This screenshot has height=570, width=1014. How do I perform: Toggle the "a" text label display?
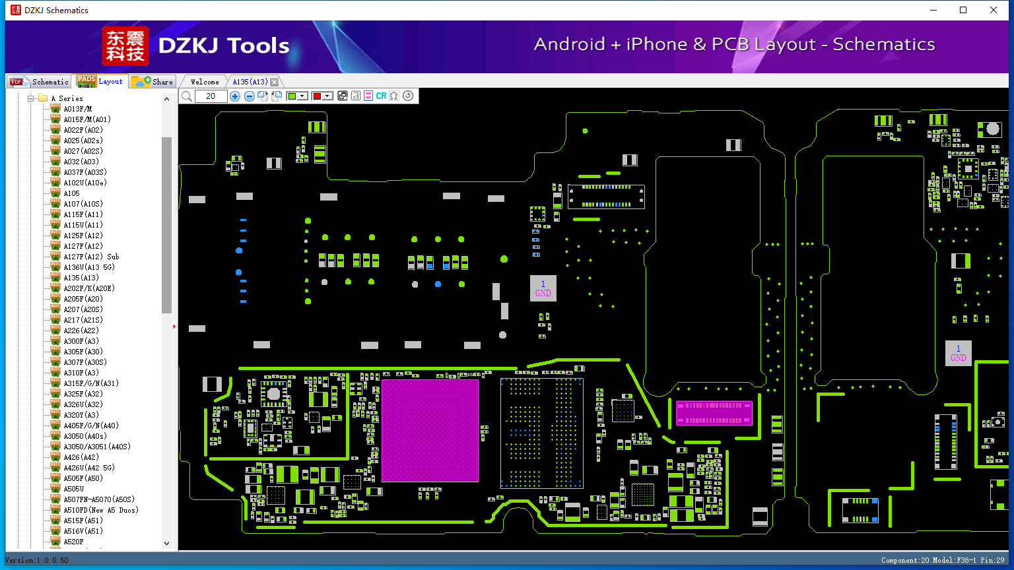[356, 96]
